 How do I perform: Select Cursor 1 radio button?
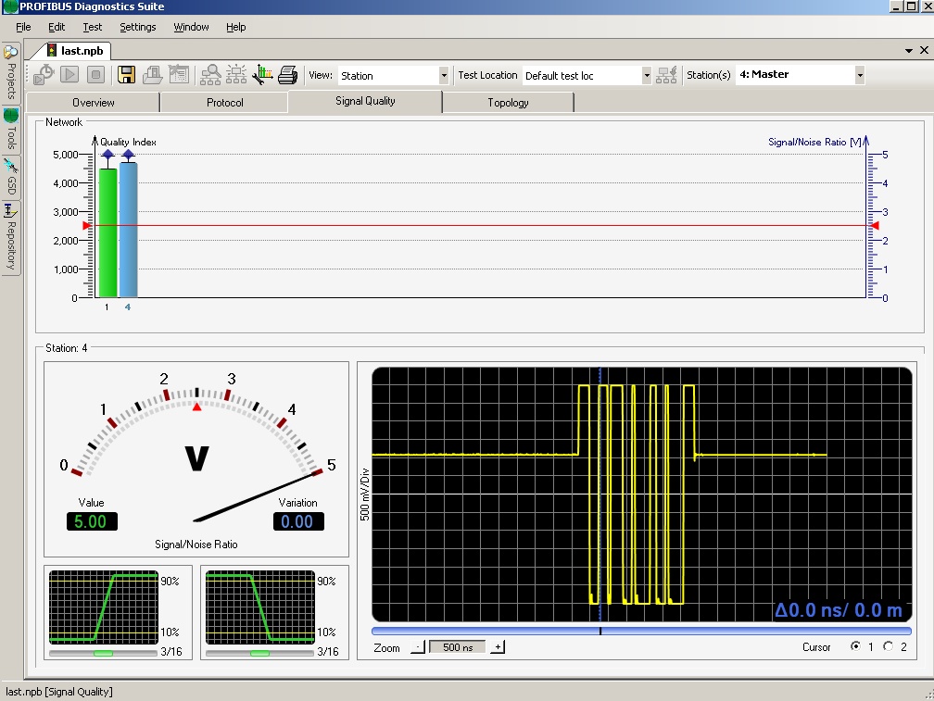855,646
